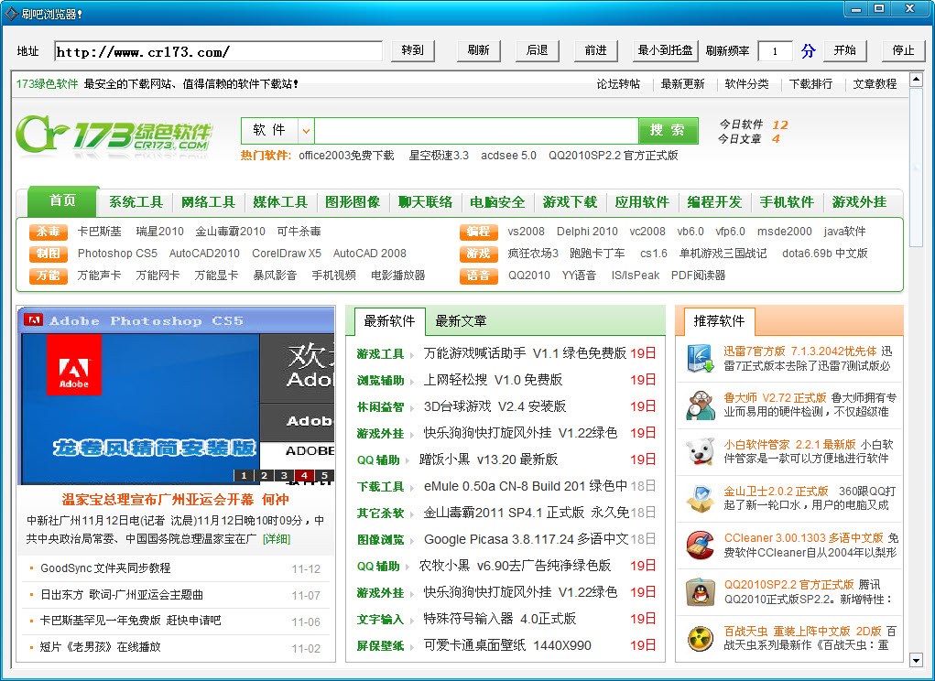The image size is (935, 681).
Task: Click the 杀毒 orange category badge
Action: (49, 232)
